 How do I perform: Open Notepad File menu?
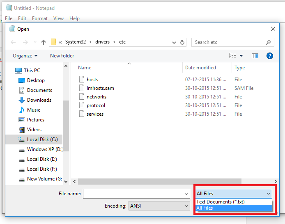[9, 18]
